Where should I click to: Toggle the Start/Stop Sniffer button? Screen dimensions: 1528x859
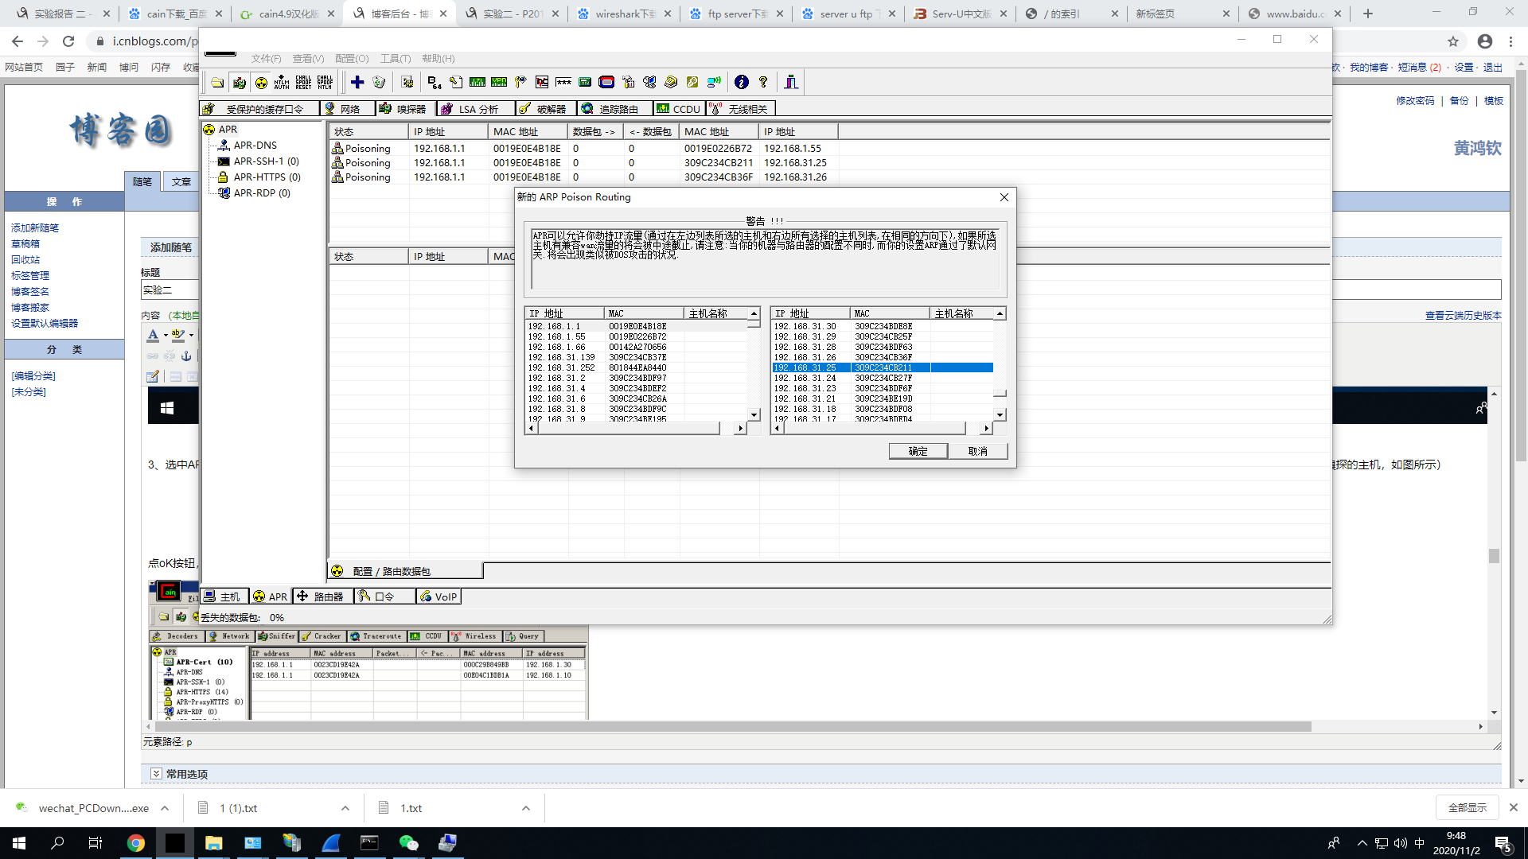(x=239, y=82)
